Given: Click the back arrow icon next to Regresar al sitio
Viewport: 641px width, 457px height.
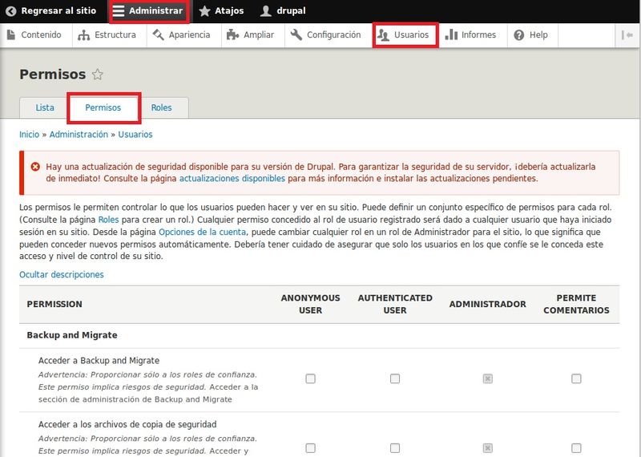Looking at the screenshot, I should (x=11, y=11).
